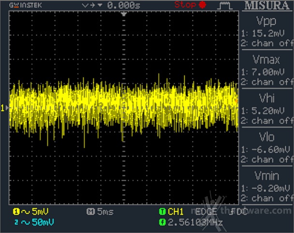Click the cyan channel 2 badge icon
The width and height of the screenshot is (294, 233).
click(x=16, y=222)
